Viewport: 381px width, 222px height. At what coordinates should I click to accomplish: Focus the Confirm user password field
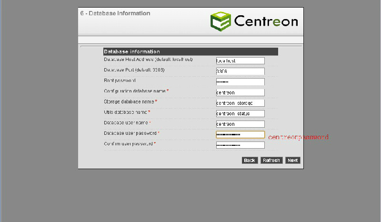coord(240,145)
